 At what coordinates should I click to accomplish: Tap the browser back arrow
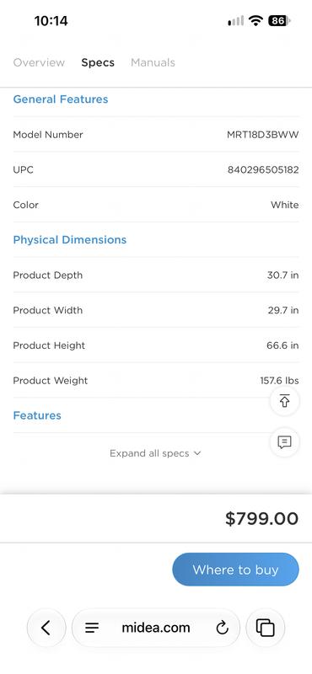pos(46,628)
